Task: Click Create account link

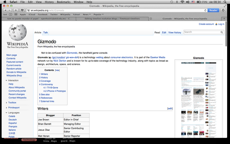Action: (206, 24)
